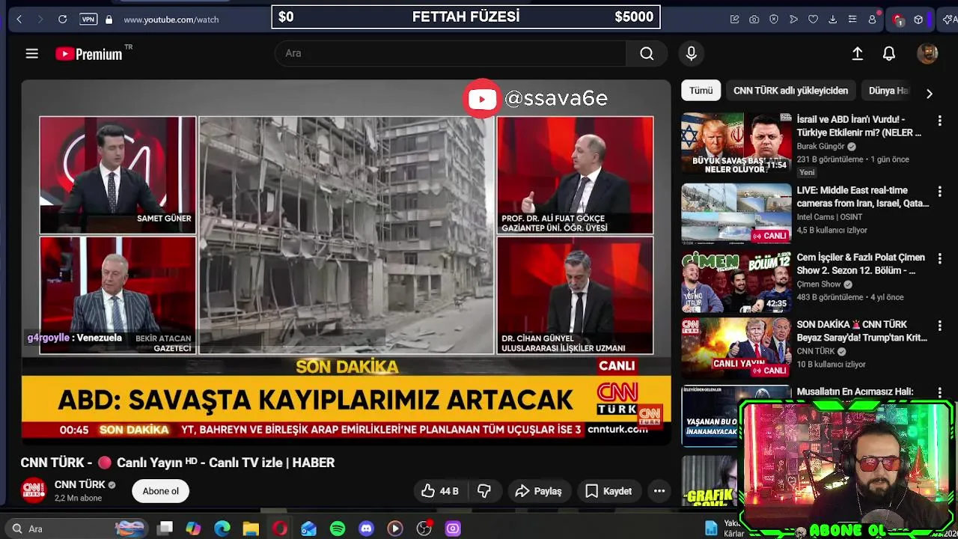Open Discord from taskbar

pos(366,529)
